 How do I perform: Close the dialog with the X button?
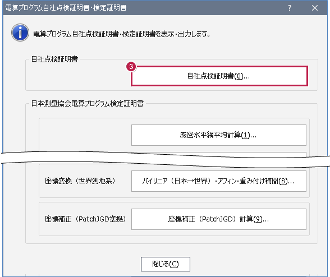(315, 8)
